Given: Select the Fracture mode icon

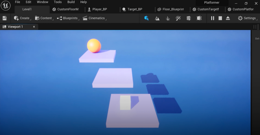Looking at the screenshot, I should point(188,18).
